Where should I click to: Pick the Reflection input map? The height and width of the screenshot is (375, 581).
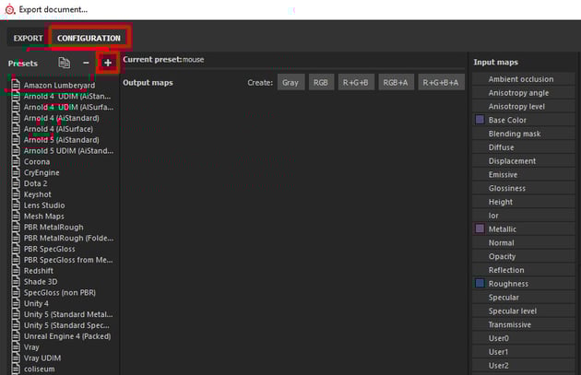pyautogui.click(x=524, y=270)
